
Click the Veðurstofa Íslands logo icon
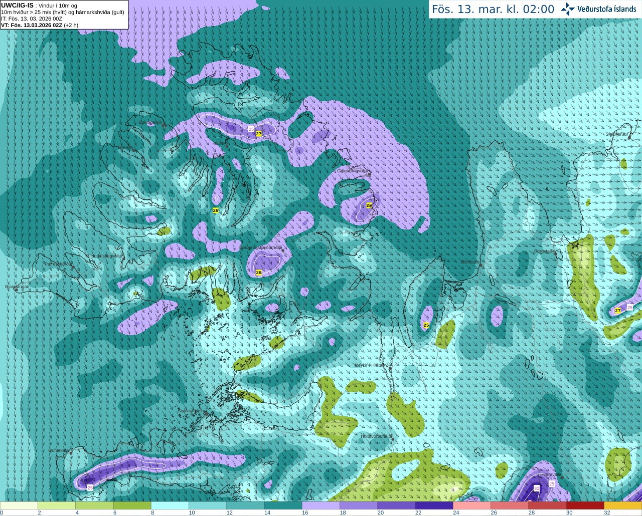coord(568,9)
